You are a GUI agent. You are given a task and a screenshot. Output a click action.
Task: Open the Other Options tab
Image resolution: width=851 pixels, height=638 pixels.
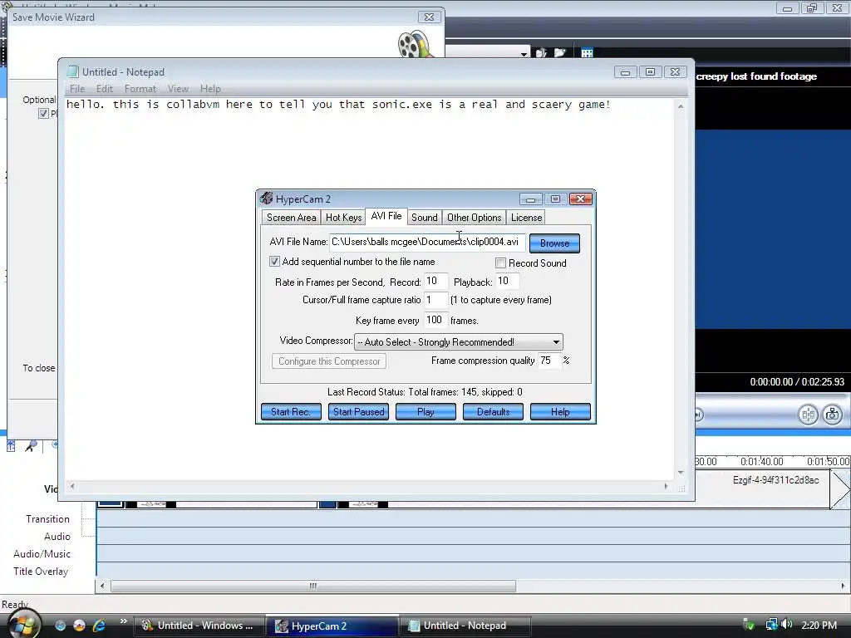click(475, 218)
